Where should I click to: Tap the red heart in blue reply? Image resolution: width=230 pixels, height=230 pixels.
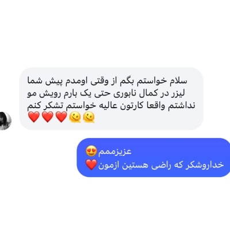coord(91,165)
